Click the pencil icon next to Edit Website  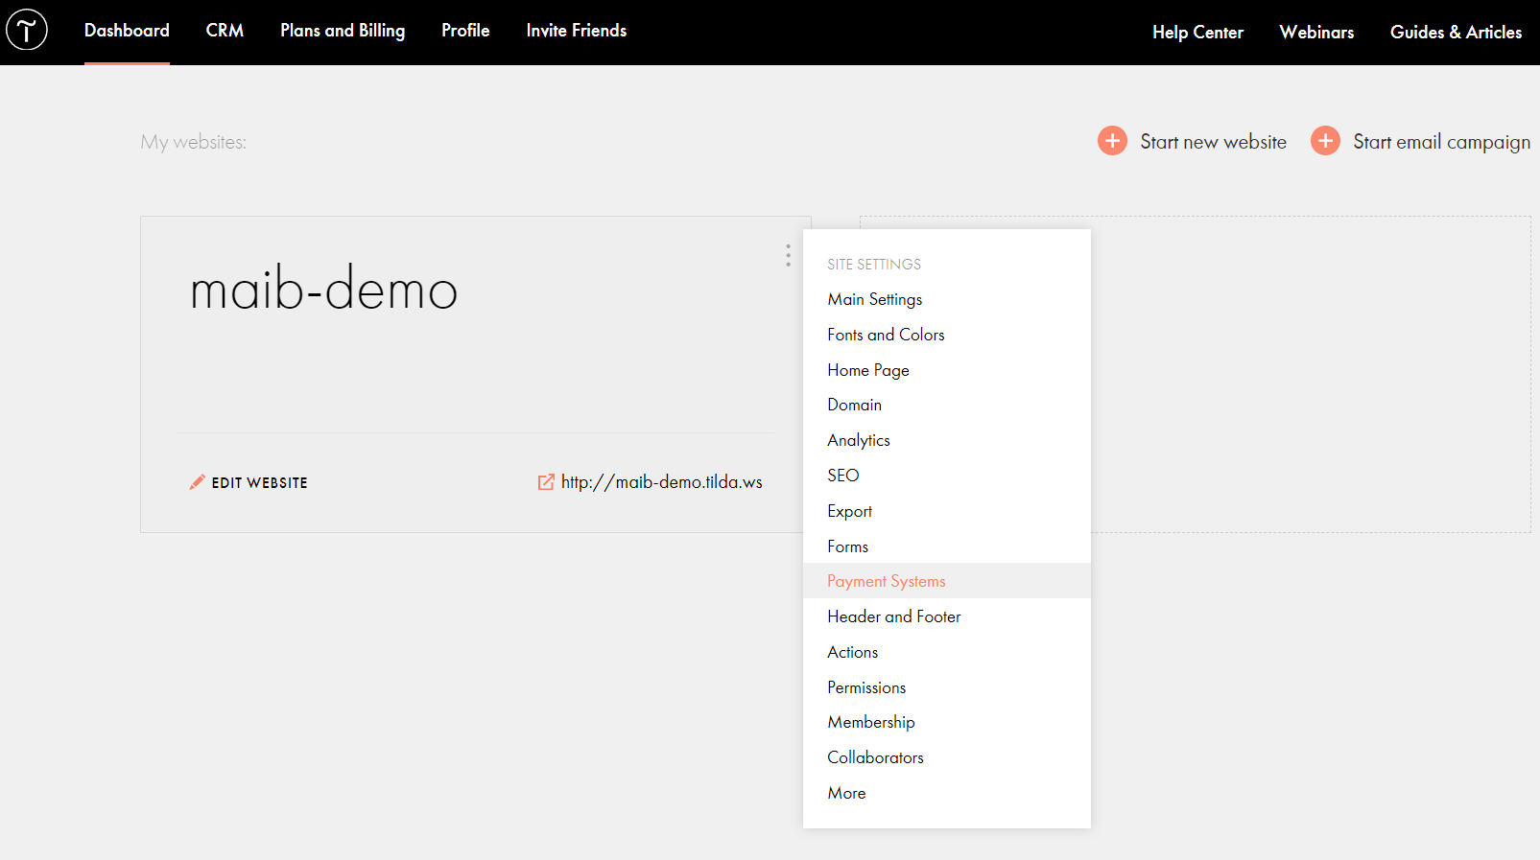[x=197, y=482]
